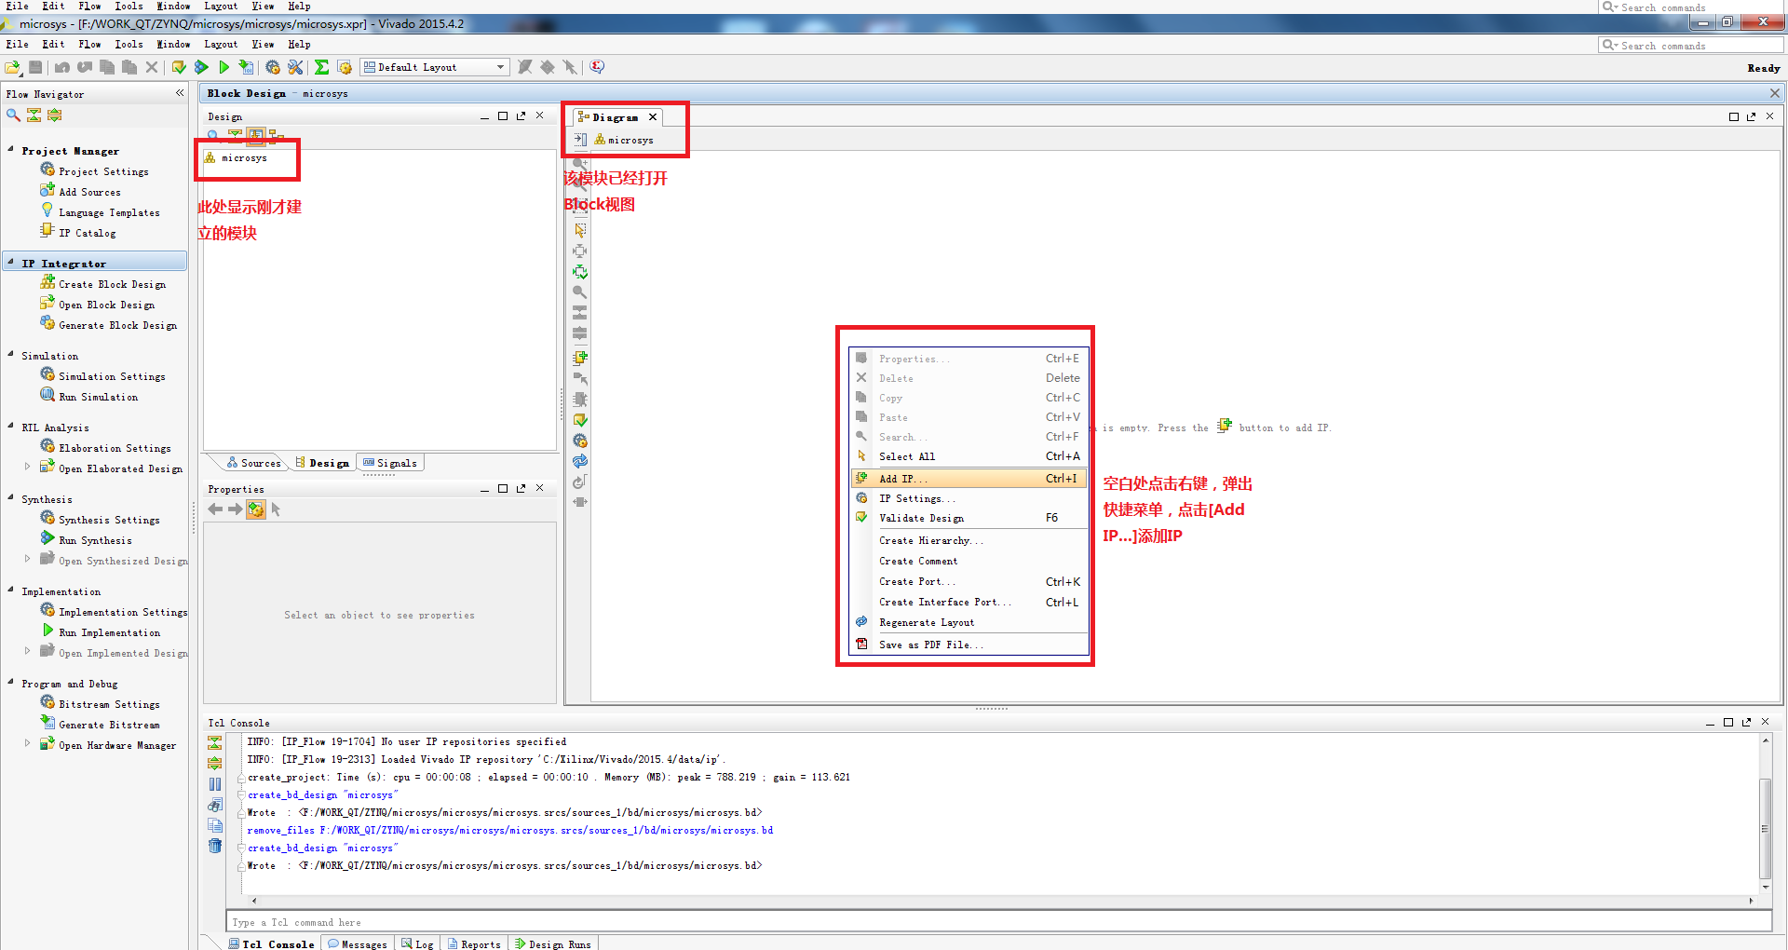The height and width of the screenshot is (950, 1788).
Task: Select Validate Design in context menu
Action: click(x=968, y=518)
